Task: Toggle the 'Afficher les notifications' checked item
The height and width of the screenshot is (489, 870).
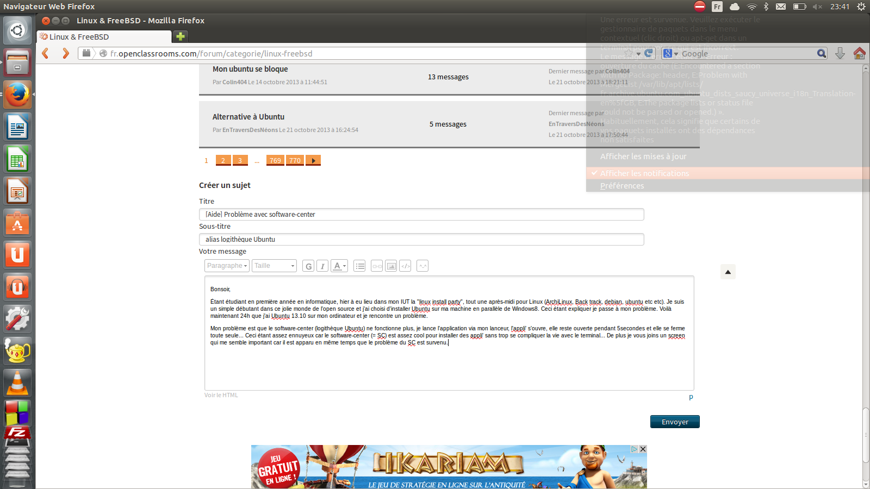Action: (x=644, y=173)
